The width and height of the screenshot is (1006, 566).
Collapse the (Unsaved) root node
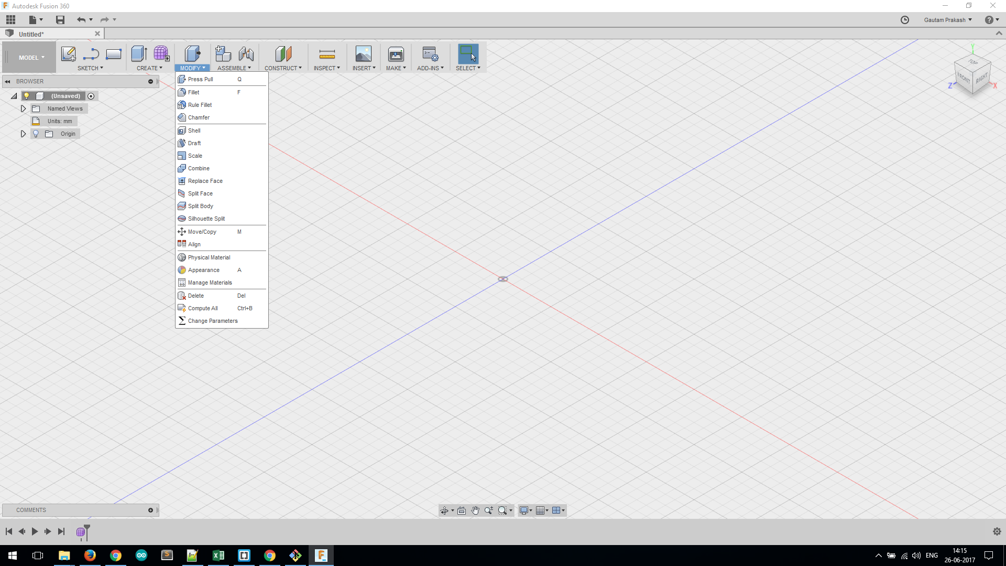click(x=14, y=96)
